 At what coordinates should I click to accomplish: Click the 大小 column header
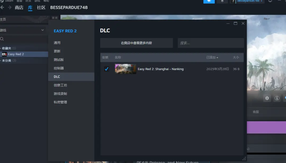pyautogui.click(x=236, y=57)
